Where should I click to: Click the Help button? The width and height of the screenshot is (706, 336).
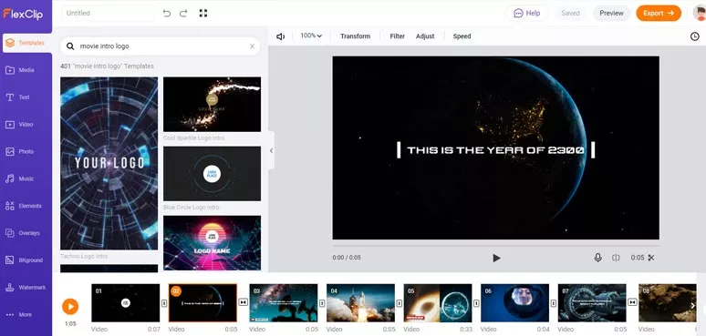(527, 13)
